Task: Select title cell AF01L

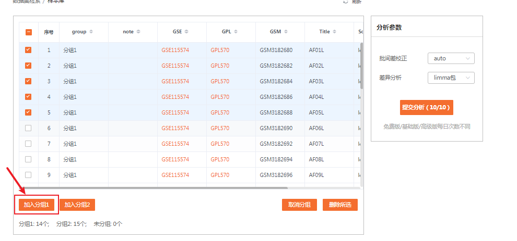Action: pyautogui.click(x=316, y=50)
